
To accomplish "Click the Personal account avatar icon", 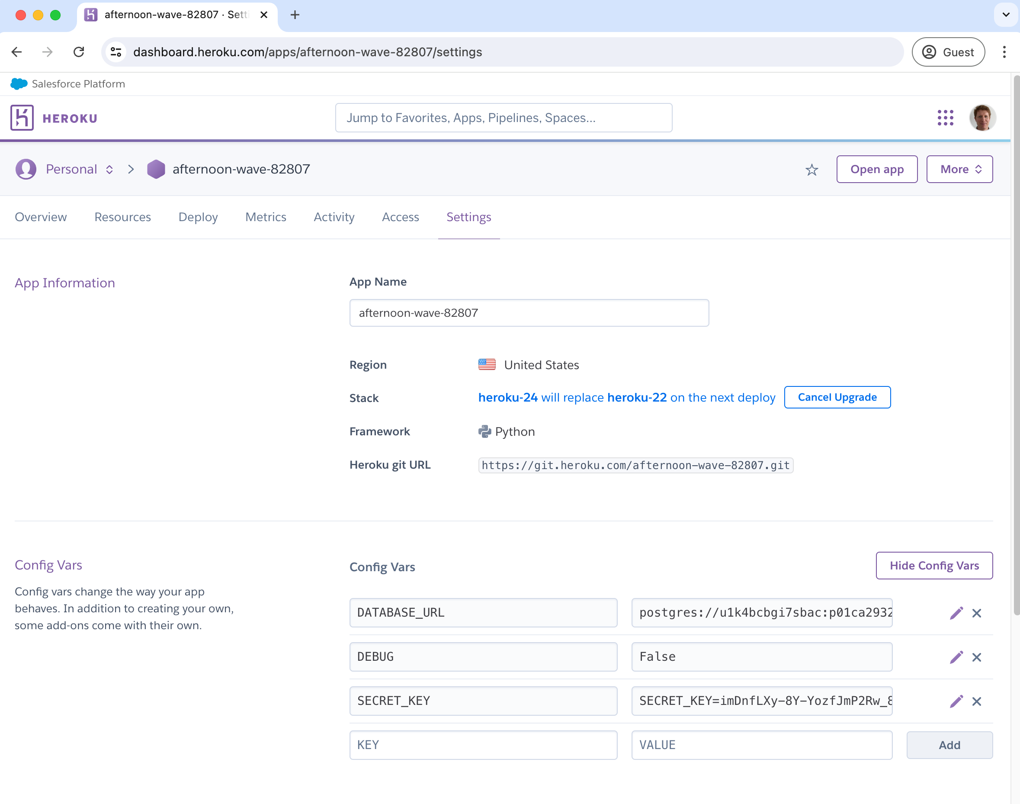I will [26, 170].
